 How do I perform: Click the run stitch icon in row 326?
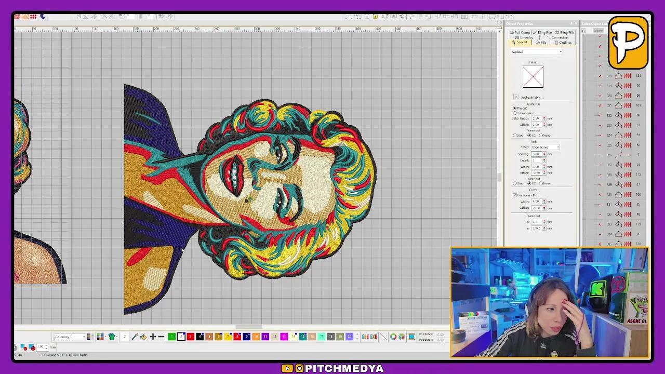[x=627, y=155]
